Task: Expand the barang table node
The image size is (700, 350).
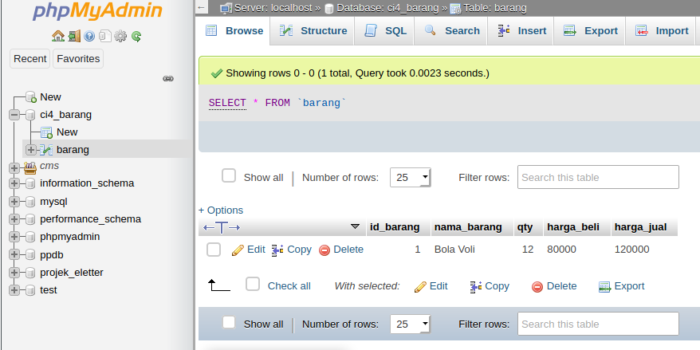Action: [x=31, y=150]
